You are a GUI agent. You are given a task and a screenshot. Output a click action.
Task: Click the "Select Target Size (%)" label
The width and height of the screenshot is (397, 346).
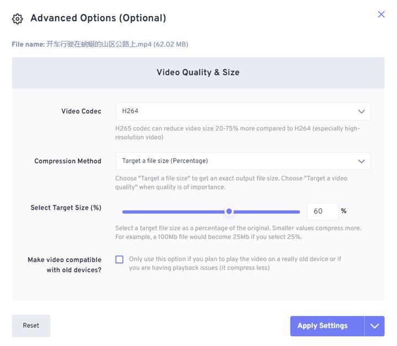(66, 208)
